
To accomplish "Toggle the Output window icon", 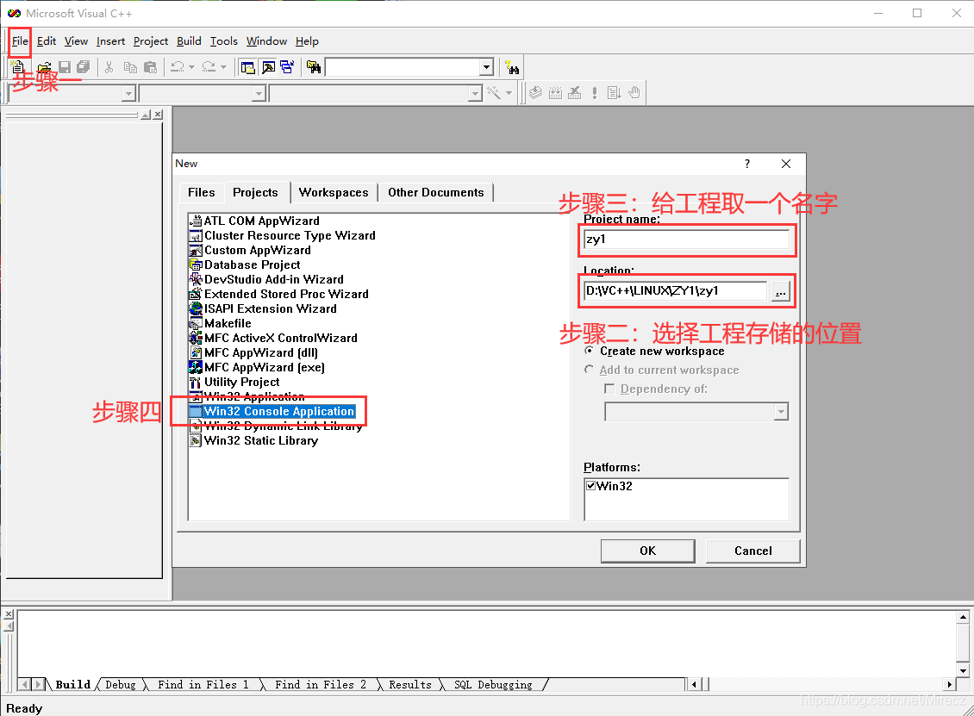I will (268, 67).
